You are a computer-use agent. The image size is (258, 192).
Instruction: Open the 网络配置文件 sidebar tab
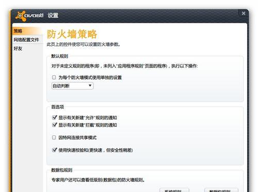click(27, 40)
